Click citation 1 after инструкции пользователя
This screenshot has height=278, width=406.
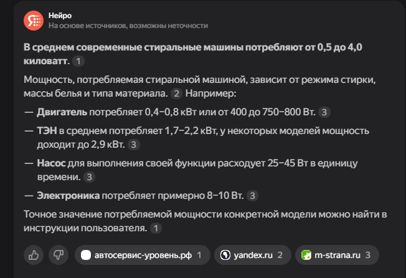coord(156,228)
